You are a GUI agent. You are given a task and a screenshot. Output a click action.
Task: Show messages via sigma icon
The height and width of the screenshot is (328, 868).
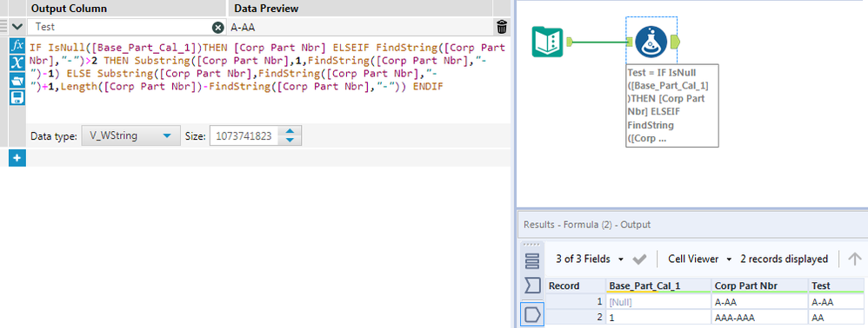coord(532,286)
